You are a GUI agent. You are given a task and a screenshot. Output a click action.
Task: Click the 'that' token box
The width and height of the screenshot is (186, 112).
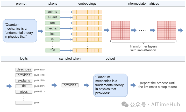click(53, 50)
